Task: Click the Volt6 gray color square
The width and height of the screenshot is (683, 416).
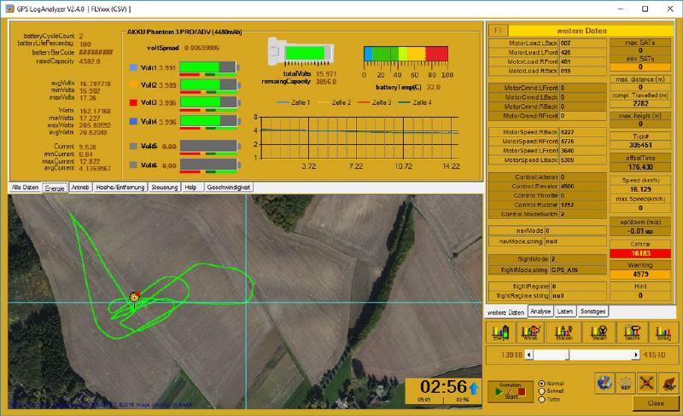Action: point(133,165)
